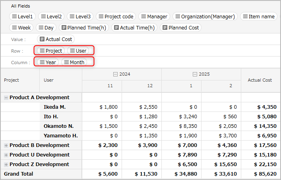Image resolution: width=281 pixels, height=180 pixels.
Task: Click the Month column chip
Action: (74, 63)
